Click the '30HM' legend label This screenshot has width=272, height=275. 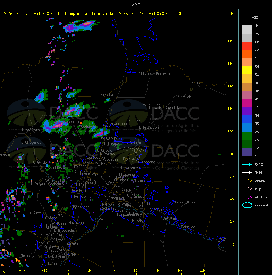pos(259,173)
